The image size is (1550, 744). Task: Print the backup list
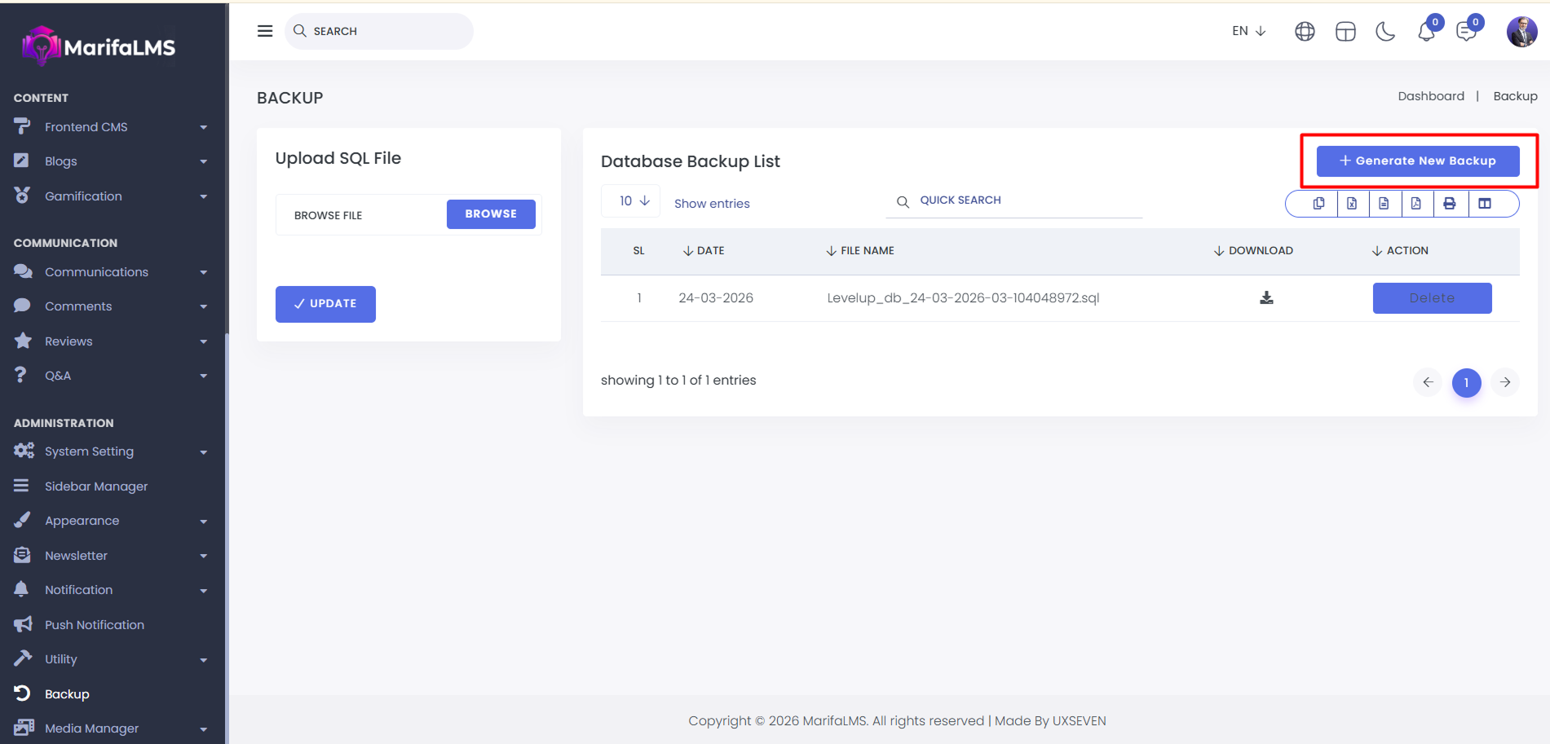click(1449, 204)
